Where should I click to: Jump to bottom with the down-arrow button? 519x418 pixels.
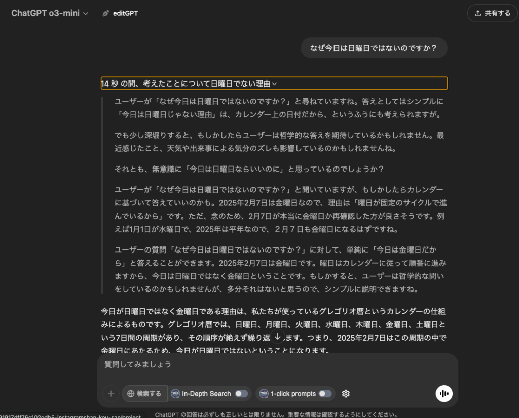pyautogui.click(x=277, y=337)
